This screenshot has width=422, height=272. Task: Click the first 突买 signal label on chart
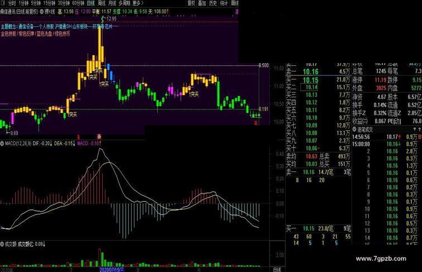click(73, 114)
